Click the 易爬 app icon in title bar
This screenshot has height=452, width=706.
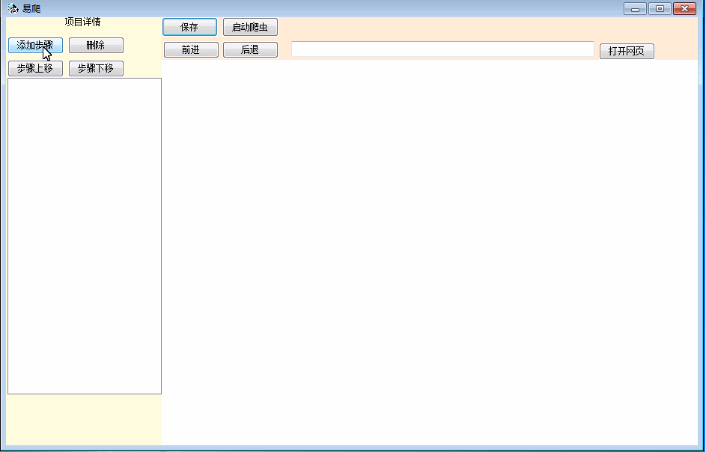click(13, 8)
